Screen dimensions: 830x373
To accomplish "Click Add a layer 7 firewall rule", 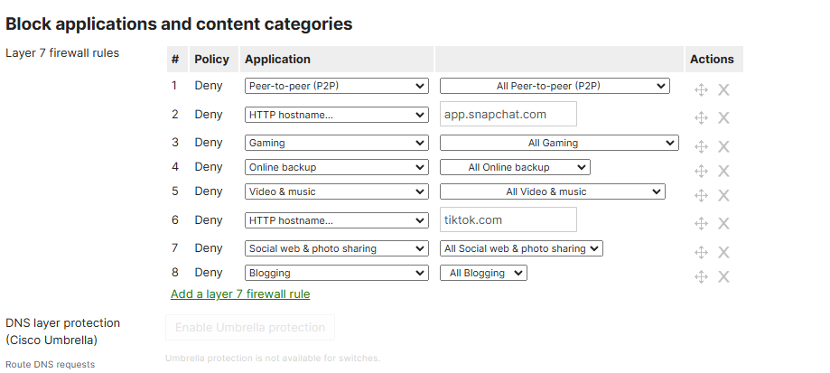I will click(240, 294).
